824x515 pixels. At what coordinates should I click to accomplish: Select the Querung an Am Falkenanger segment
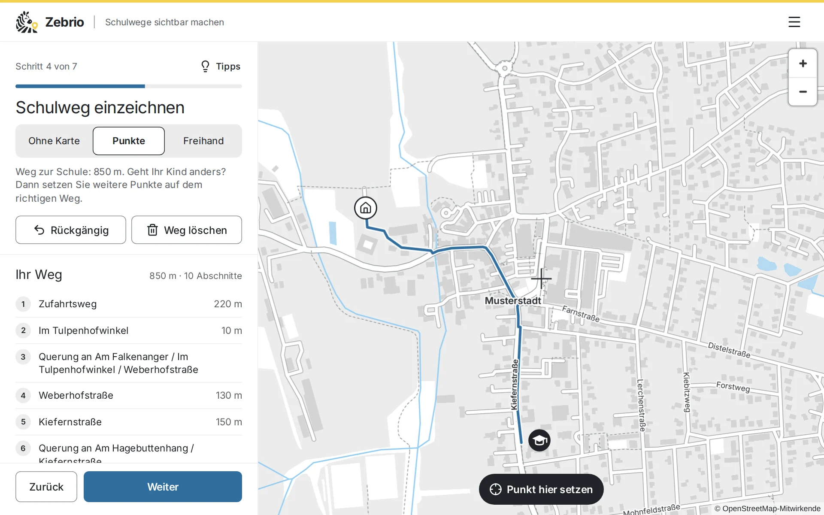tap(129, 363)
